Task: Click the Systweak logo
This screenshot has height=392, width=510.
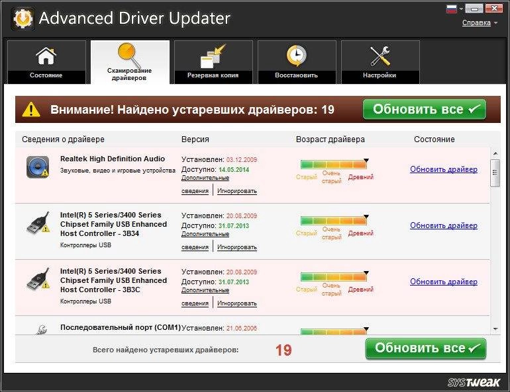Action: [x=474, y=382]
